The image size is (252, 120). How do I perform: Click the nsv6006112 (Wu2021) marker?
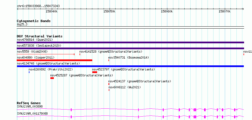pos(109,90)
